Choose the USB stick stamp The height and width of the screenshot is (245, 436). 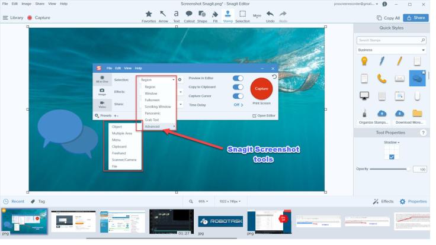point(364,113)
